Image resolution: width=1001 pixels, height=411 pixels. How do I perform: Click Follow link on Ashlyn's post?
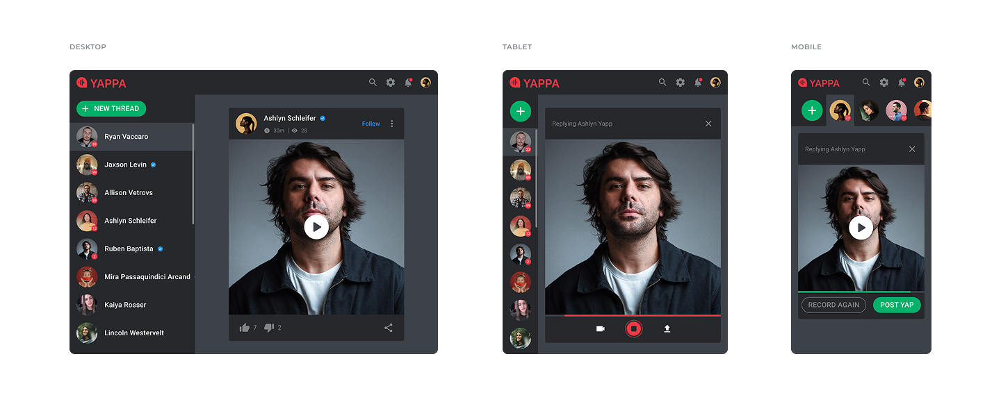[x=371, y=124]
